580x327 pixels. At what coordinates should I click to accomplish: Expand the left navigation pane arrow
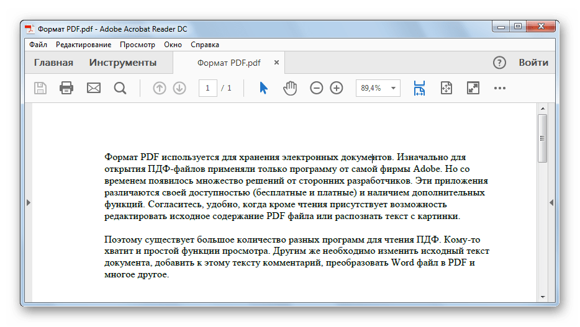pos(29,202)
